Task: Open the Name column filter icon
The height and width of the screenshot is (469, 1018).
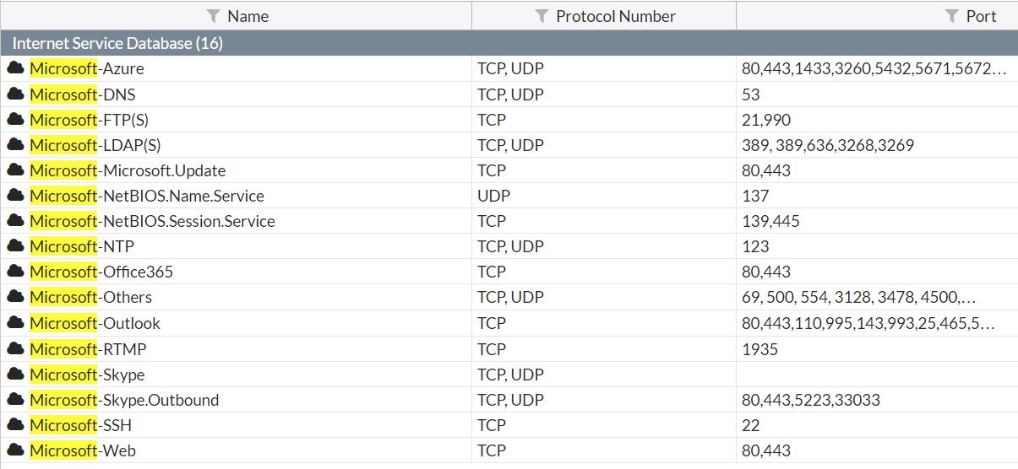Action: tap(214, 16)
